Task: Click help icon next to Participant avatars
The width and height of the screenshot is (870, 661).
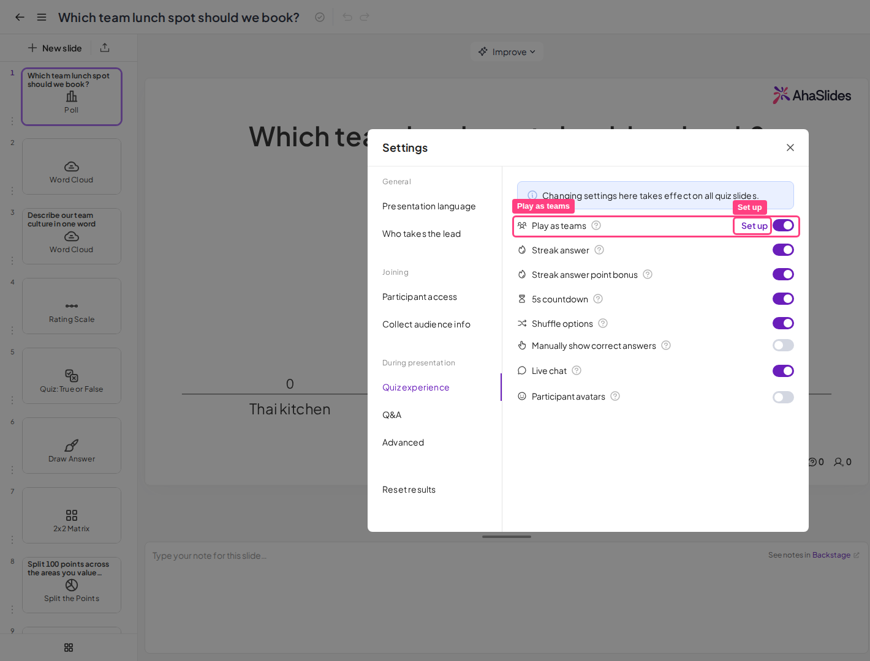Action: point(615,396)
